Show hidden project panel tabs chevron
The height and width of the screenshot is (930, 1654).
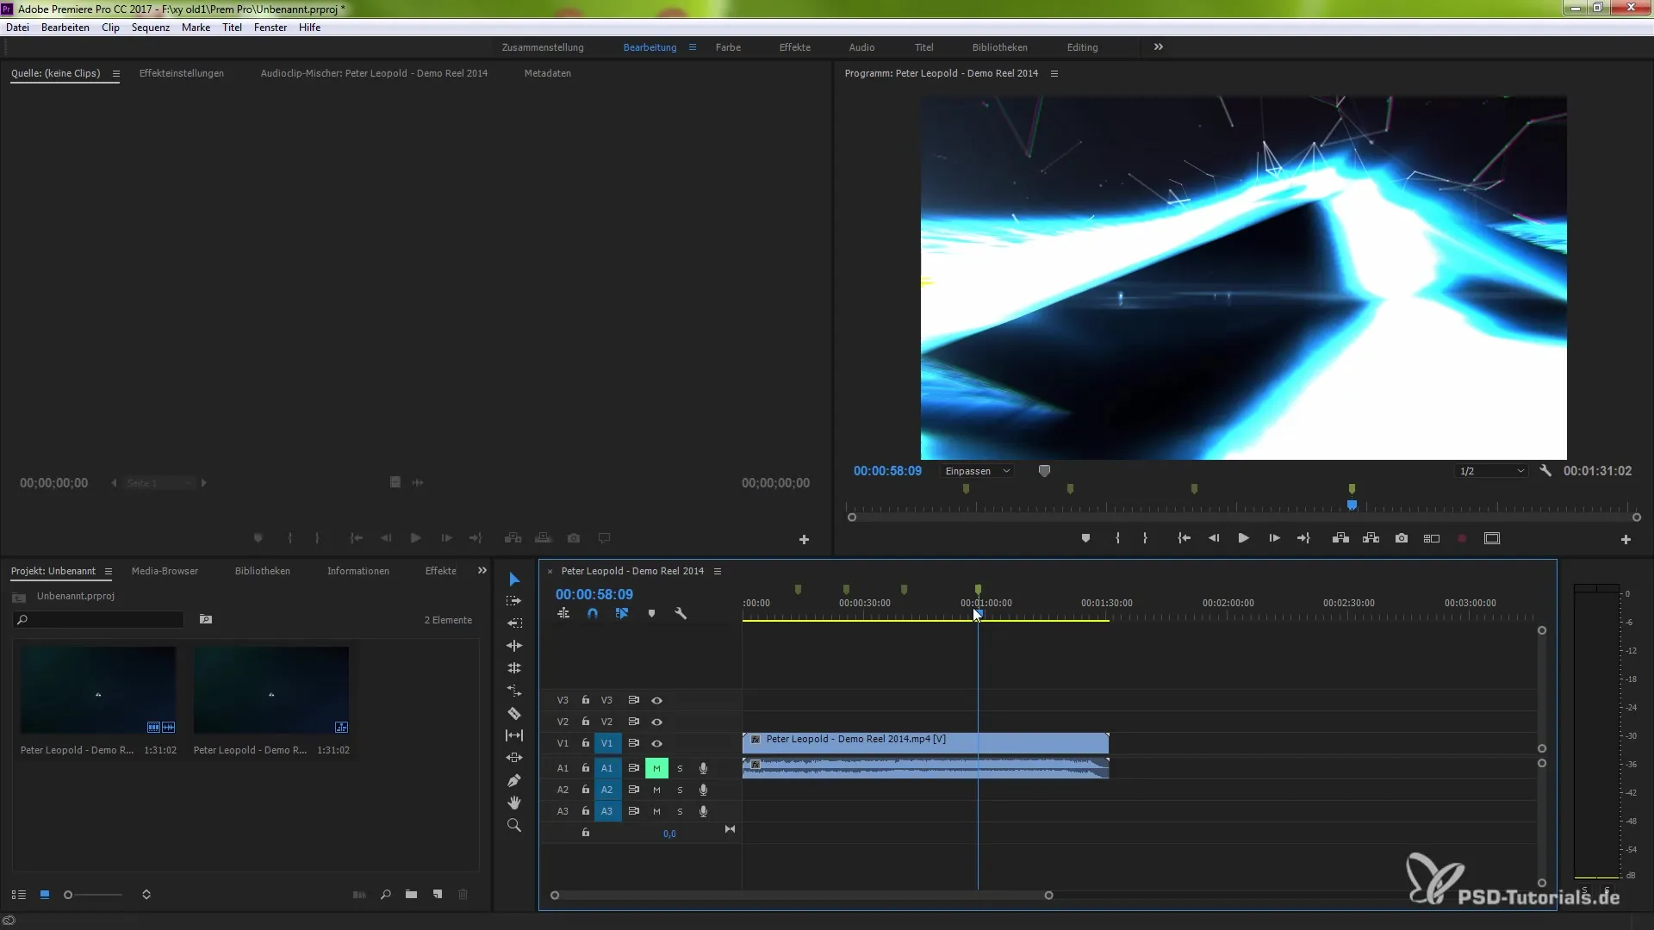pyautogui.click(x=482, y=570)
